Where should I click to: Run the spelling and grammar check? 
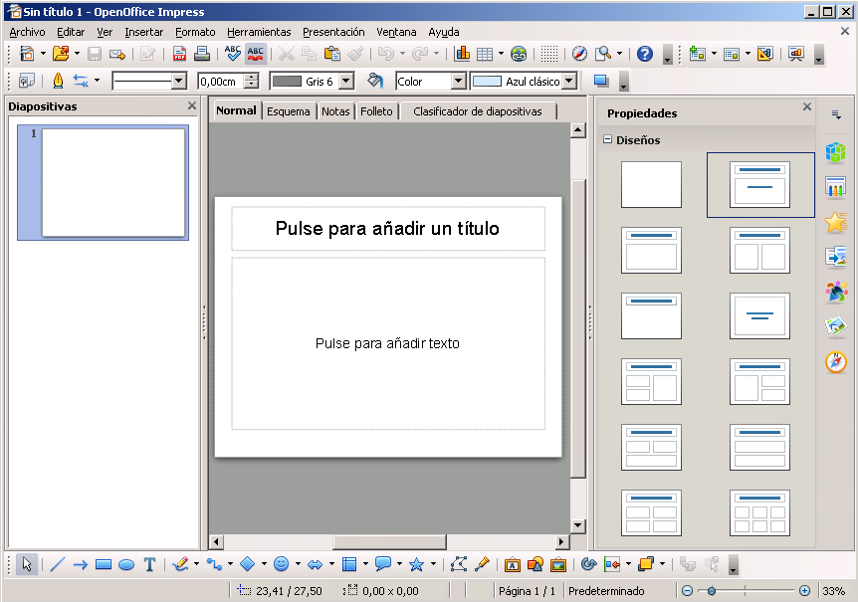[x=233, y=54]
